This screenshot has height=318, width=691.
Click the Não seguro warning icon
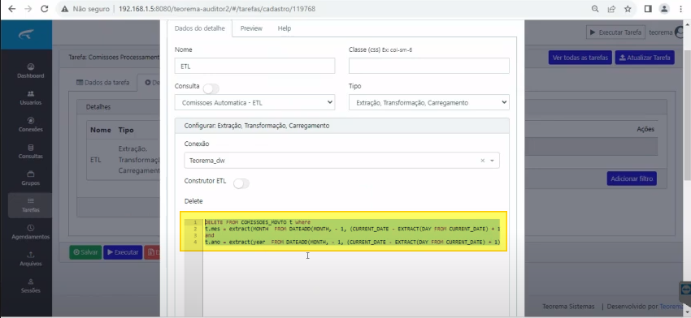click(x=65, y=9)
